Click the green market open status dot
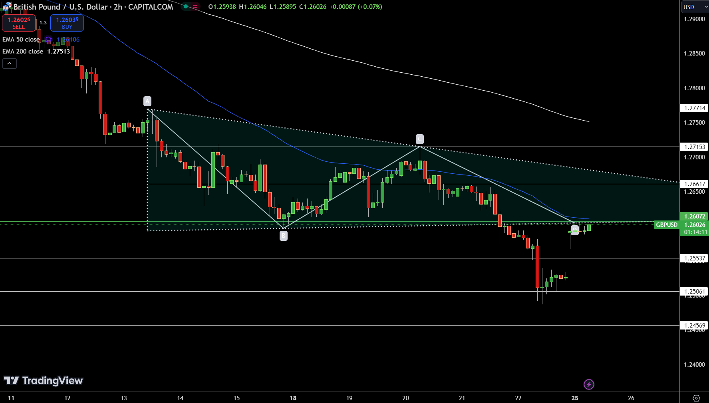Image resolution: width=709 pixels, height=403 pixels. tap(186, 6)
